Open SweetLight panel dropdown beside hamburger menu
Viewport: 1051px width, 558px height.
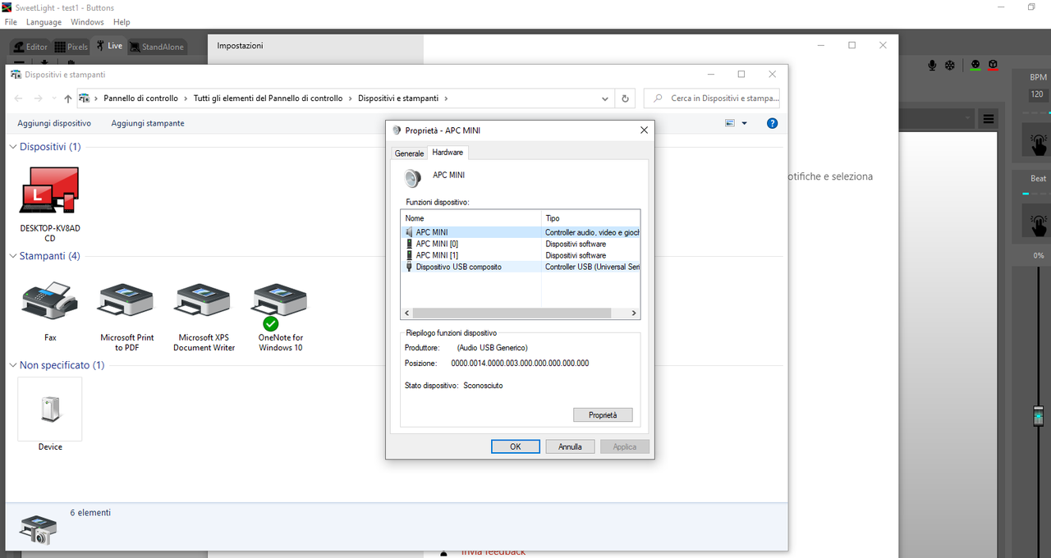969,119
